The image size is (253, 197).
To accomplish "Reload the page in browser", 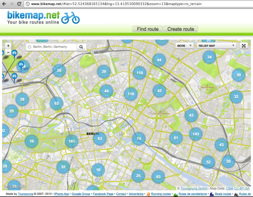I will coord(19,4).
